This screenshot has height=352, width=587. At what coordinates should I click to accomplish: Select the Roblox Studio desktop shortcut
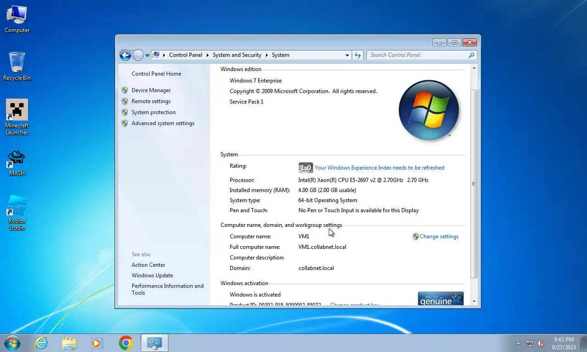[x=17, y=213]
